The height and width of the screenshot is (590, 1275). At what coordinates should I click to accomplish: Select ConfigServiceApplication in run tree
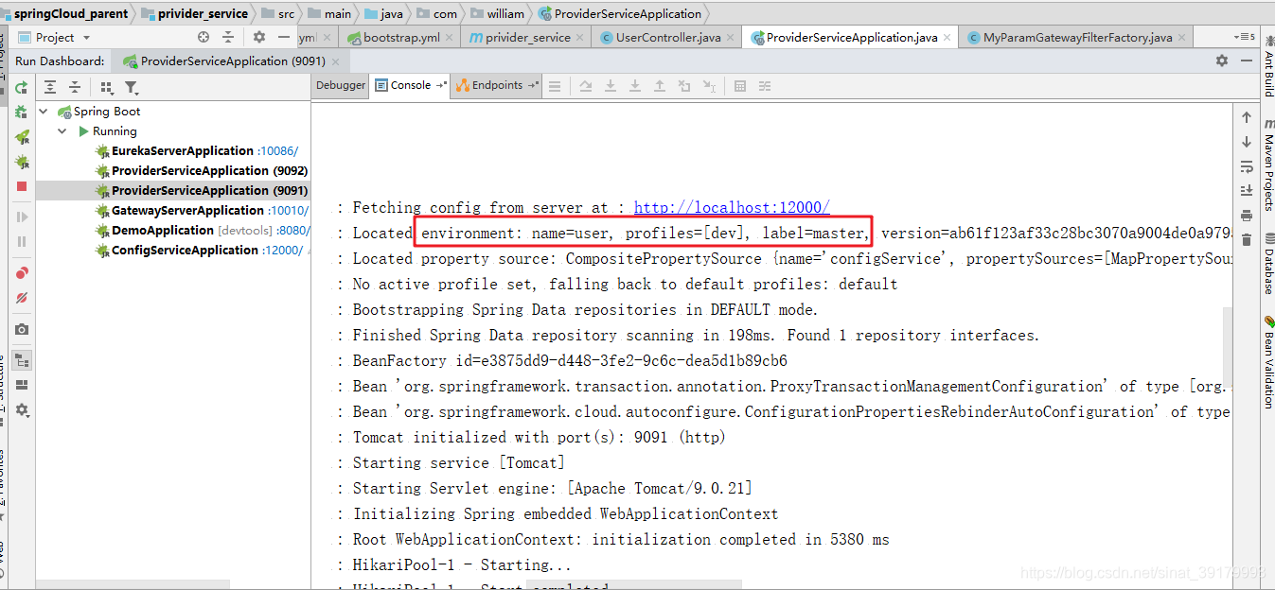tap(185, 251)
